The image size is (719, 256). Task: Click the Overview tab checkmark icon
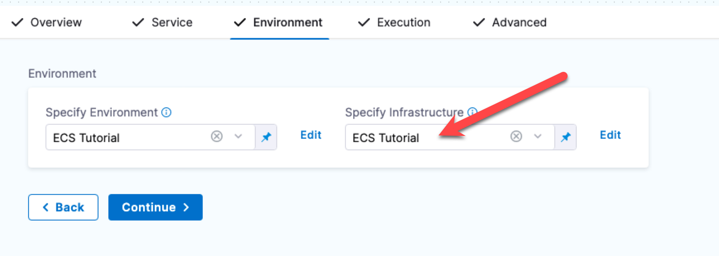17,22
